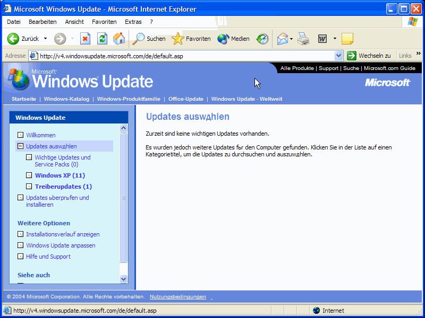The width and height of the screenshot is (425, 318).
Task: Click the Nutzungsbedingungen link
Action: click(178, 297)
